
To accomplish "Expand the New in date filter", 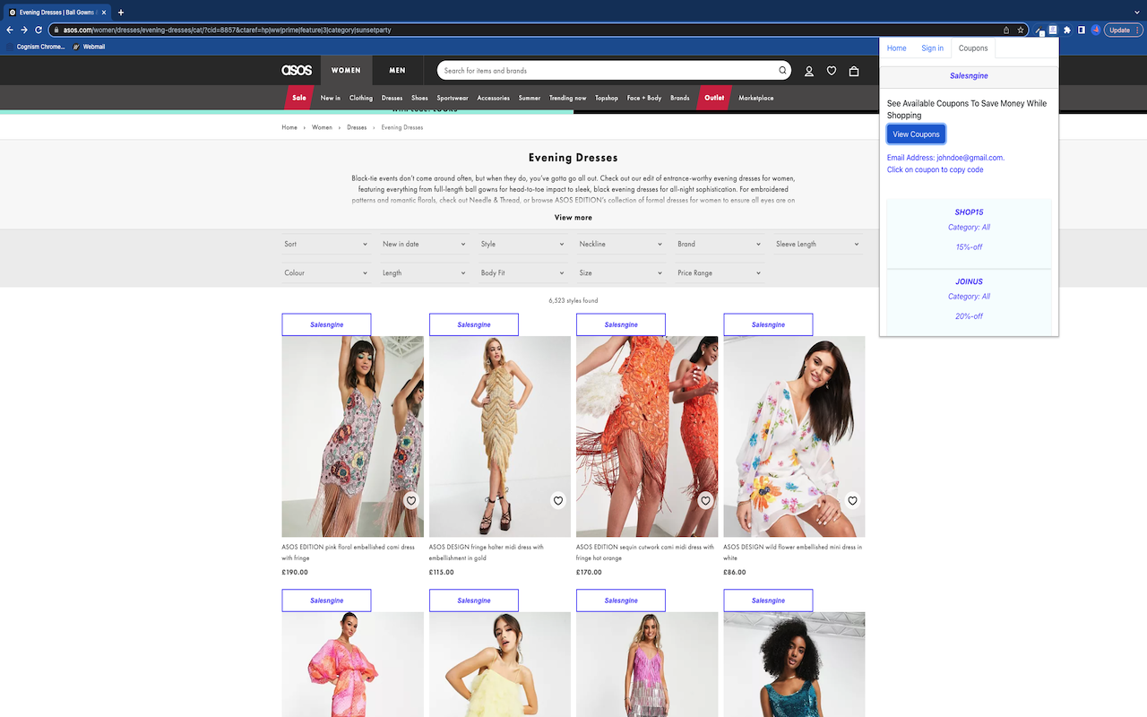I will point(425,244).
